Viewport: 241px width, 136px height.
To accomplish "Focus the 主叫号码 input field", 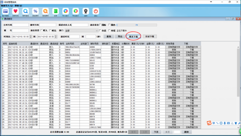I will 21,25.
